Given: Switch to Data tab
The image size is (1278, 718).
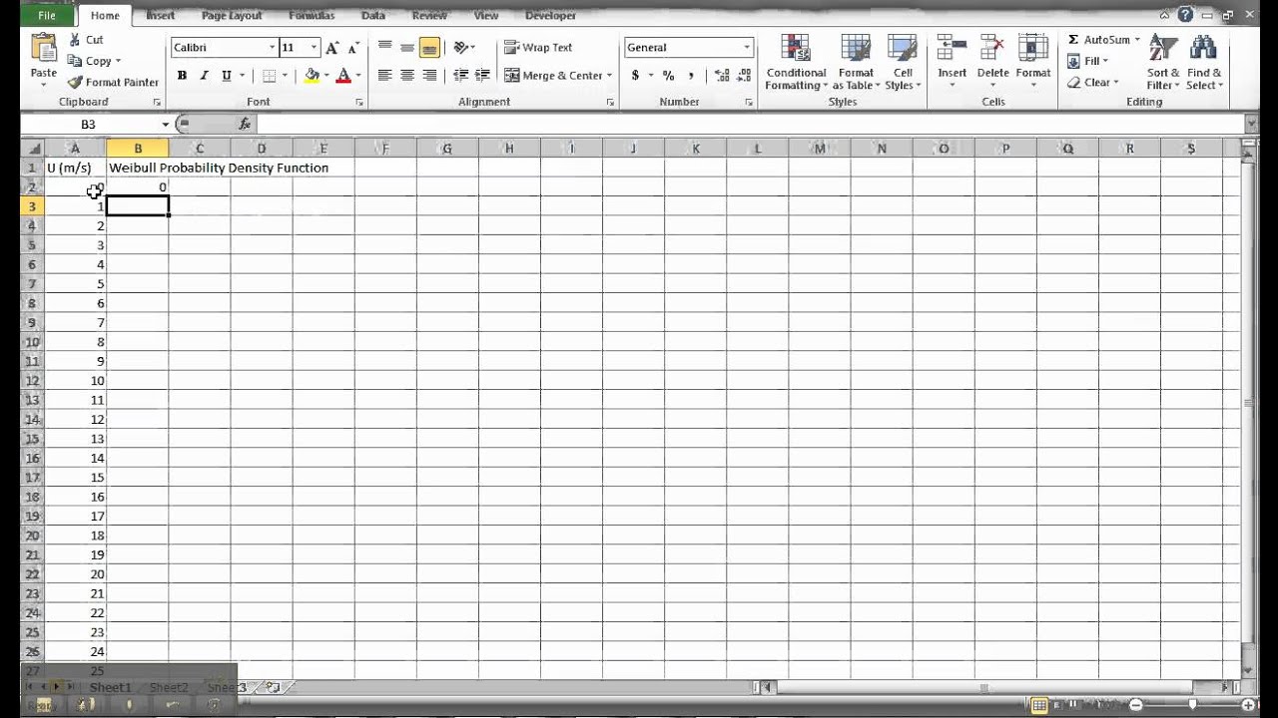Looking at the screenshot, I should (x=373, y=16).
